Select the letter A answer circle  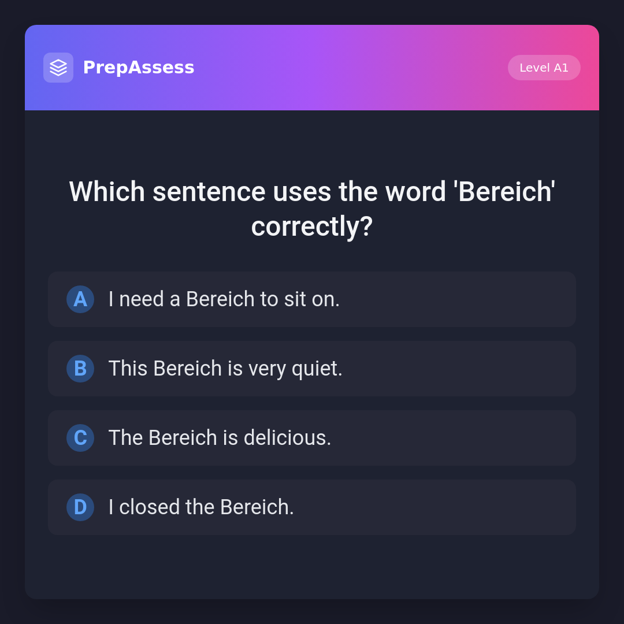(80, 299)
